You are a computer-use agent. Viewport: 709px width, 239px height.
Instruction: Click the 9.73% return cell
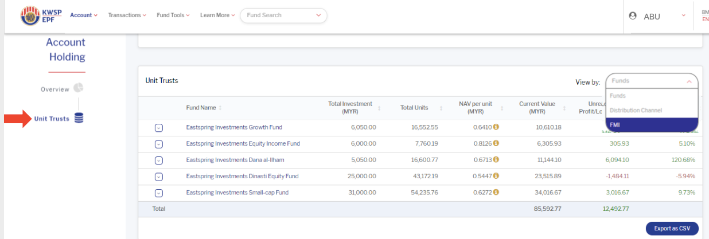click(687, 193)
